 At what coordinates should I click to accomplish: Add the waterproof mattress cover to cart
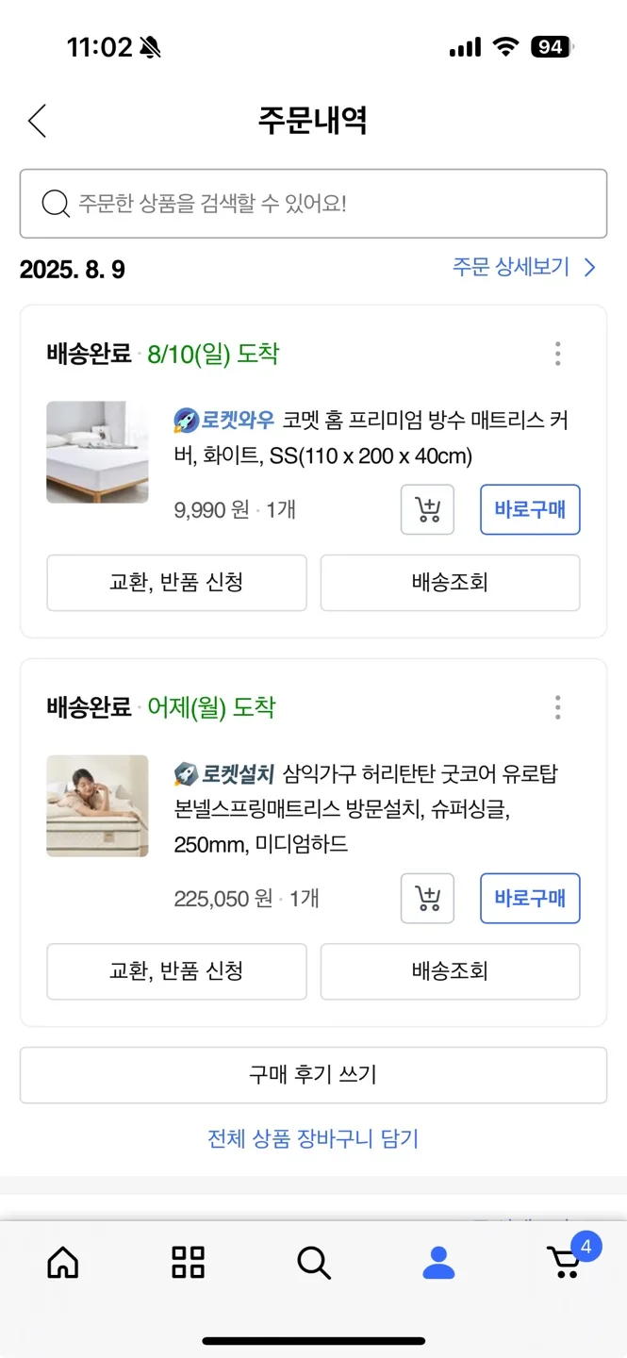[x=427, y=509]
